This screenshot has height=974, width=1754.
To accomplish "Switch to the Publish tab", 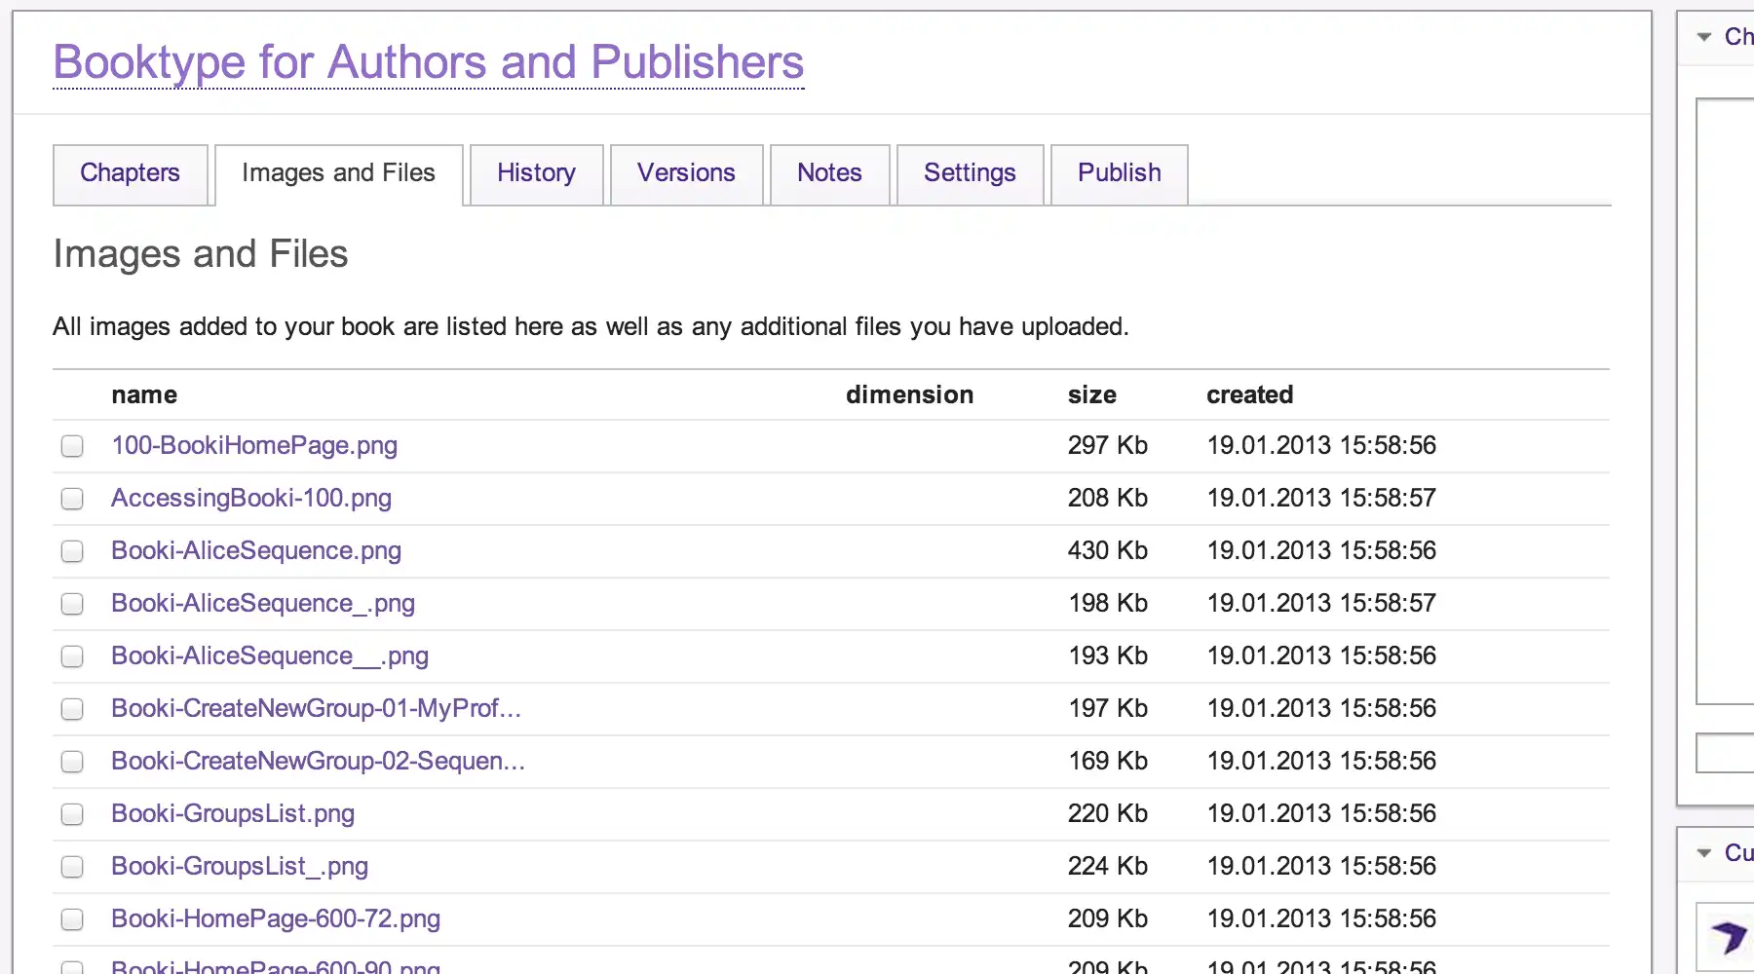I will (x=1119, y=173).
